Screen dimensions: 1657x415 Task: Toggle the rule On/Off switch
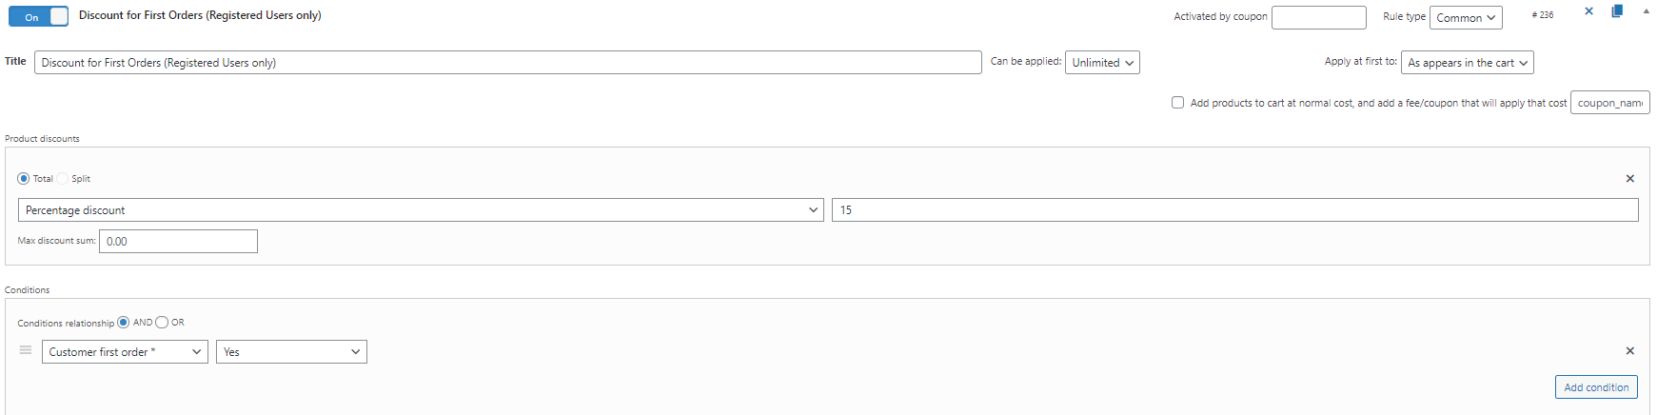click(39, 16)
